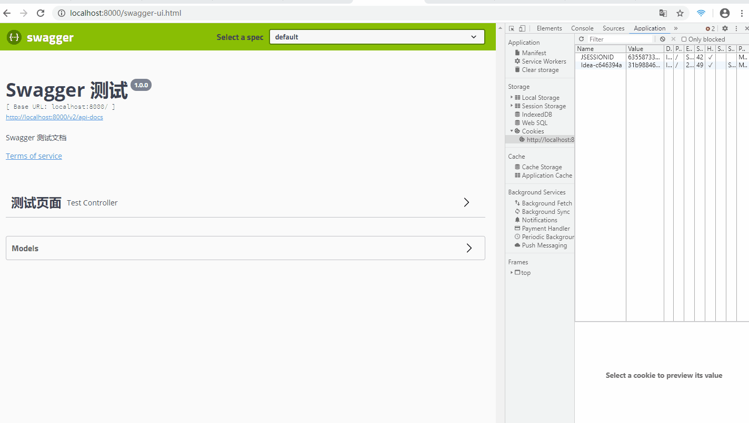Bookmark this page with the star icon

click(680, 13)
